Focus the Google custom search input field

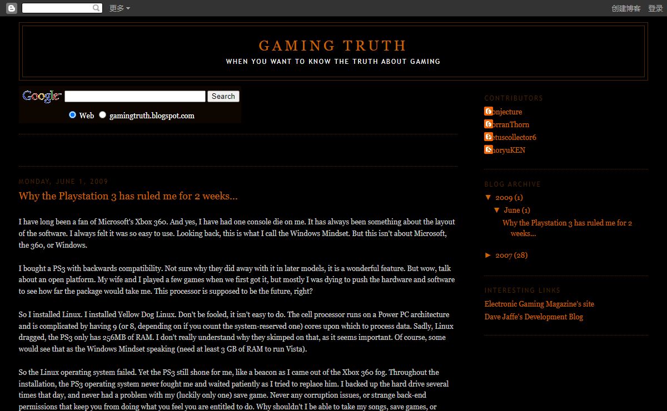click(135, 96)
